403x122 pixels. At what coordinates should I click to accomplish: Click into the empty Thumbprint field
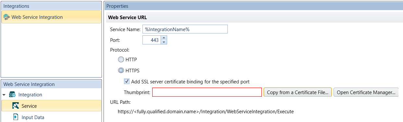pyautogui.click(x=207, y=92)
